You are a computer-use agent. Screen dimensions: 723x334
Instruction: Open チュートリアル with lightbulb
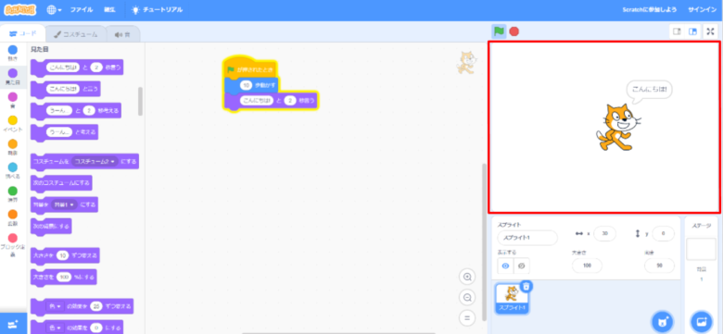157,9
